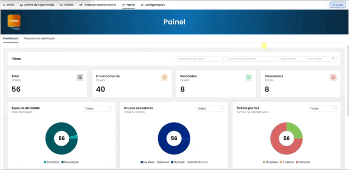Toggle the Vencido legend item
Screen dimensions: 349x170
click(x=303, y=162)
